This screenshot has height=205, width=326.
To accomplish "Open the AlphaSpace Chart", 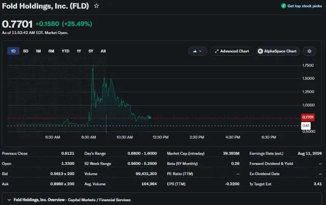I will pyautogui.click(x=278, y=51).
